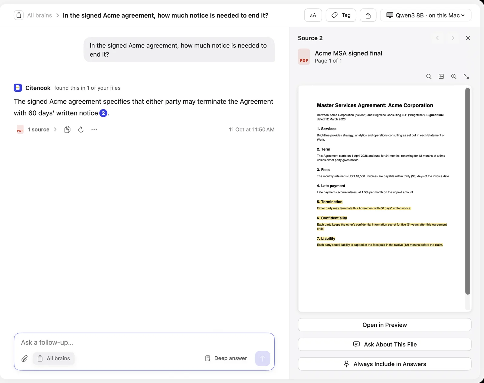Image resolution: width=484 pixels, height=383 pixels.
Task: Click the 7. Liability heading in the PDF
Action: 326,239
